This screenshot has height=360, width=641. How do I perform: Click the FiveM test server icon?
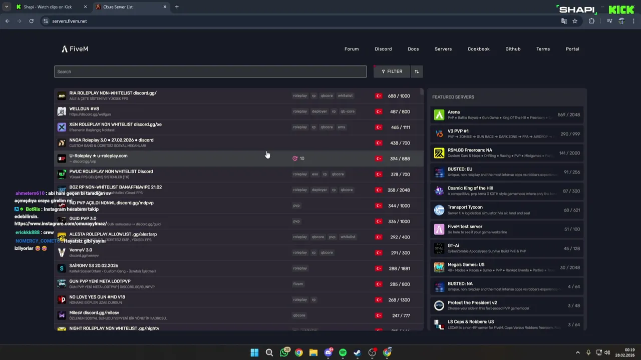tap(439, 229)
